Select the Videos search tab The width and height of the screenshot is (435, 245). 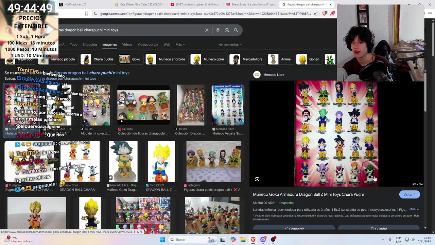[127, 45]
